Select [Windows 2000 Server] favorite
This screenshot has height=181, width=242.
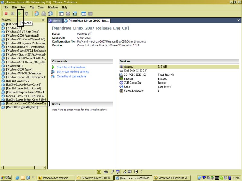pyautogui.click(x=19, y=70)
